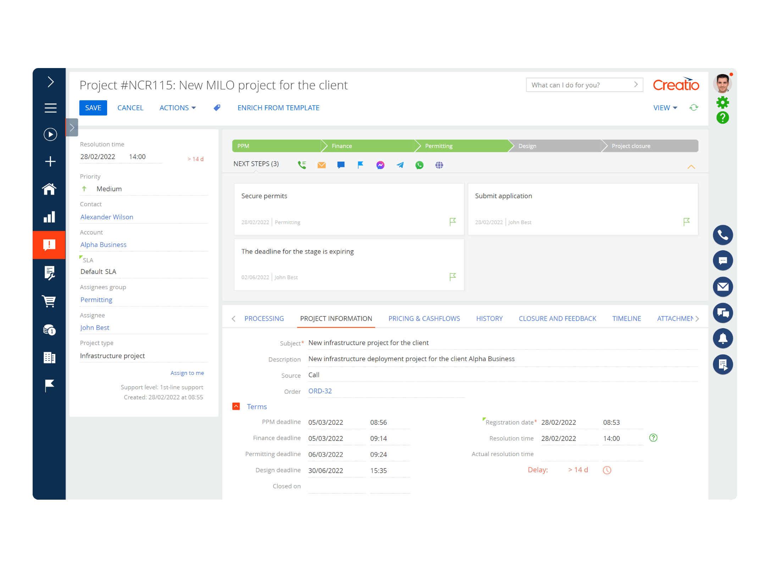The height and width of the screenshot is (567, 769).
Task: Switch to the Pricing & Cashflows tab
Action: (424, 319)
